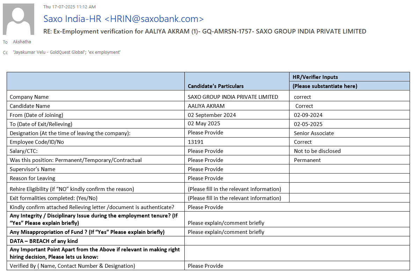Click 'Please Provide' in position type row
The width and height of the screenshot is (418, 273).
click(205, 160)
